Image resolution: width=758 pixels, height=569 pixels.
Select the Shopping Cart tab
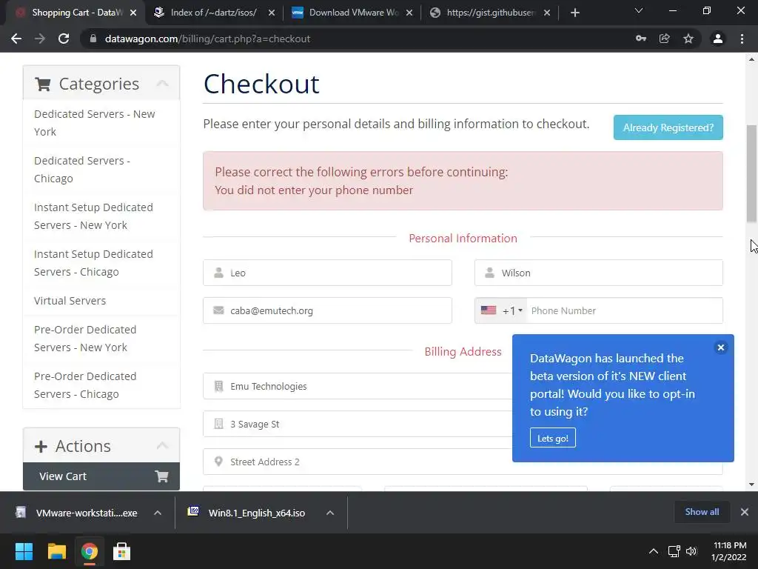[x=76, y=13]
